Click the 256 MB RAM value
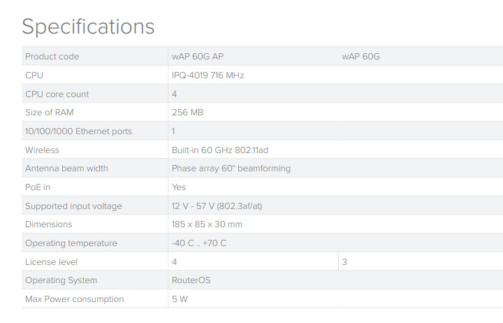The height and width of the screenshot is (323, 503). pos(187,113)
